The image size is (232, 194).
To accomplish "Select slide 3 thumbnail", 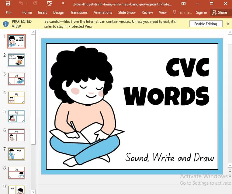I will pos(16,79).
